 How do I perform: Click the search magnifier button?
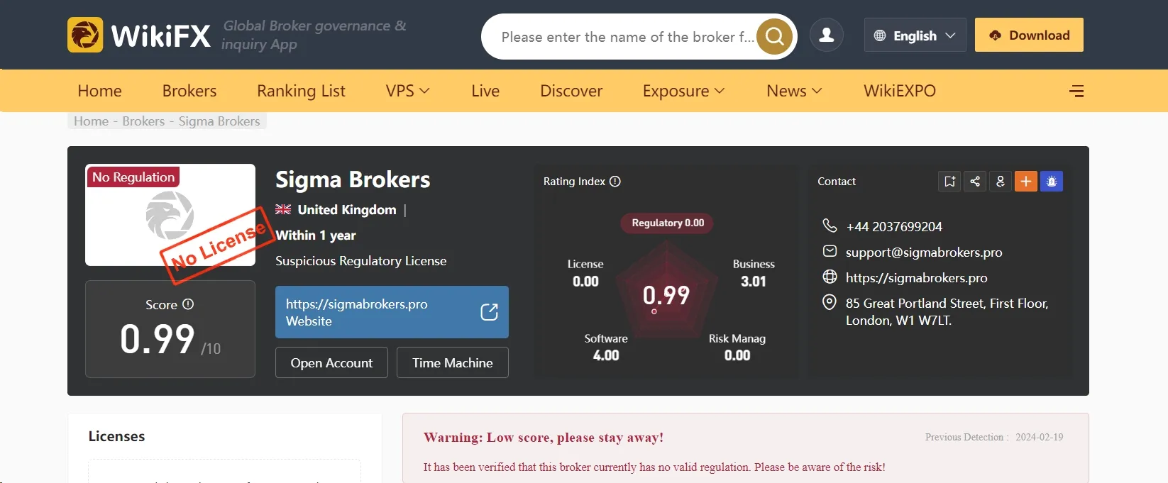[x=775, y=36]
